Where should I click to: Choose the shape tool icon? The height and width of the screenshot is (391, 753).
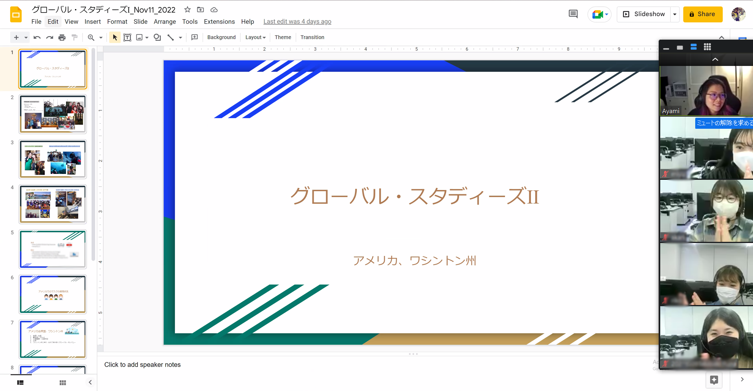pos(157,37)
